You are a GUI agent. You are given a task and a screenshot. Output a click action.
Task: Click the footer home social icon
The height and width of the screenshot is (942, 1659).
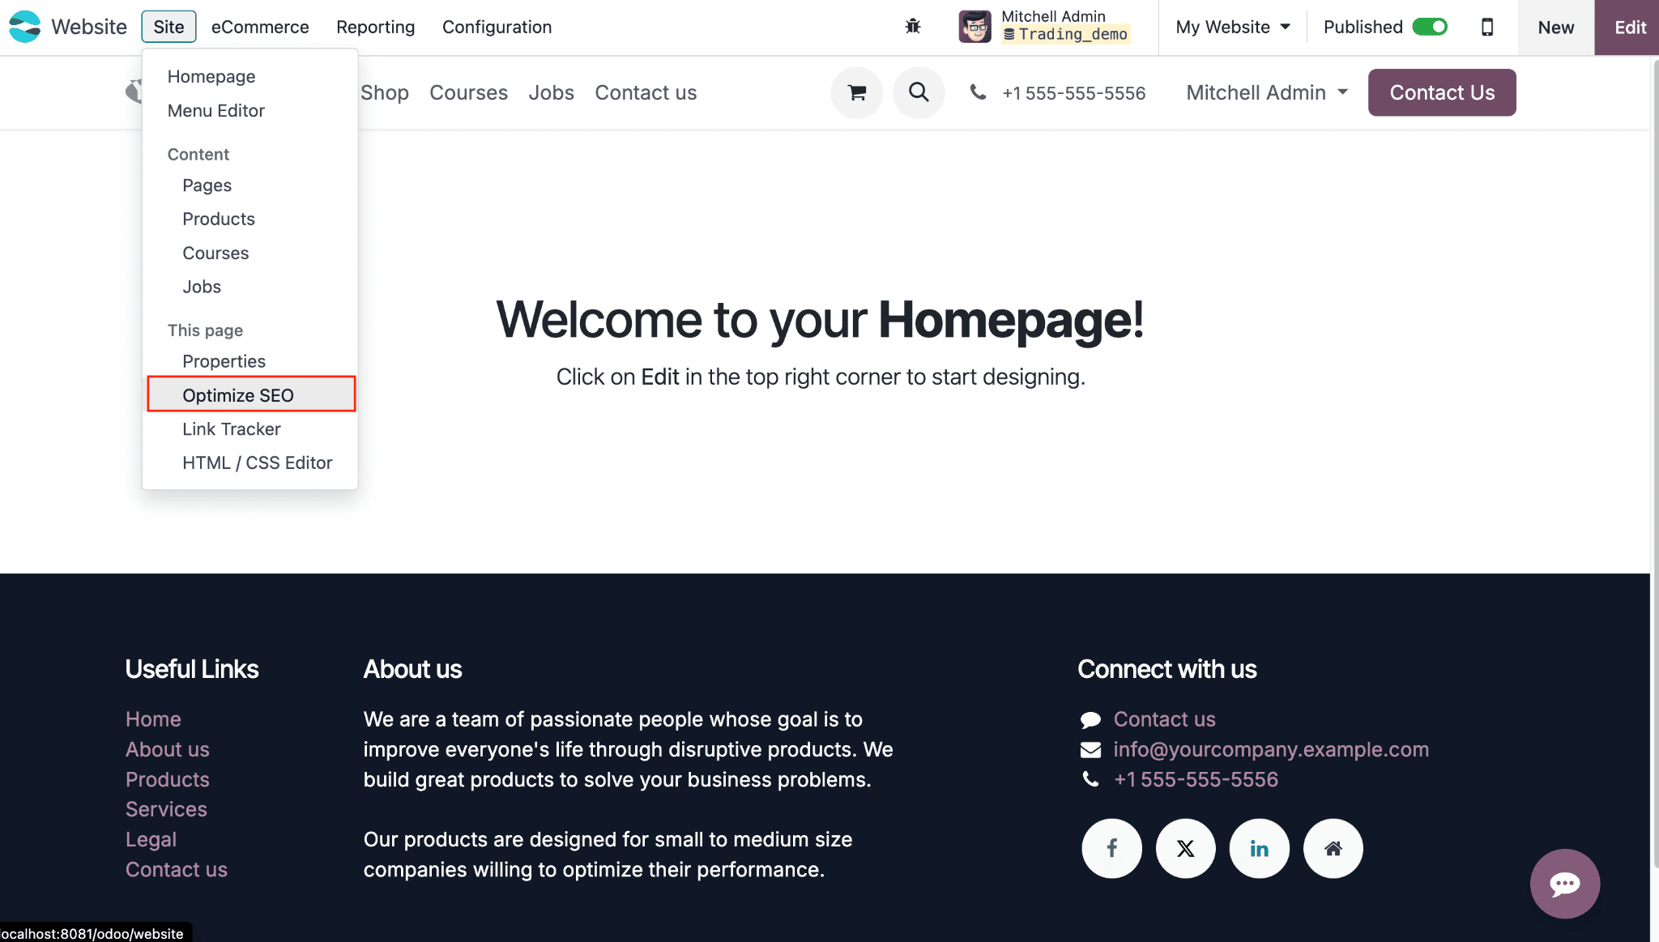tap(1333, 848)
